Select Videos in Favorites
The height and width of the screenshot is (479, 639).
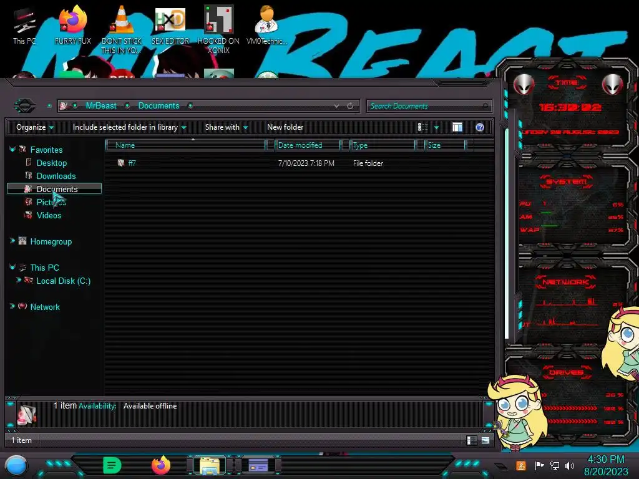point(49,215)
